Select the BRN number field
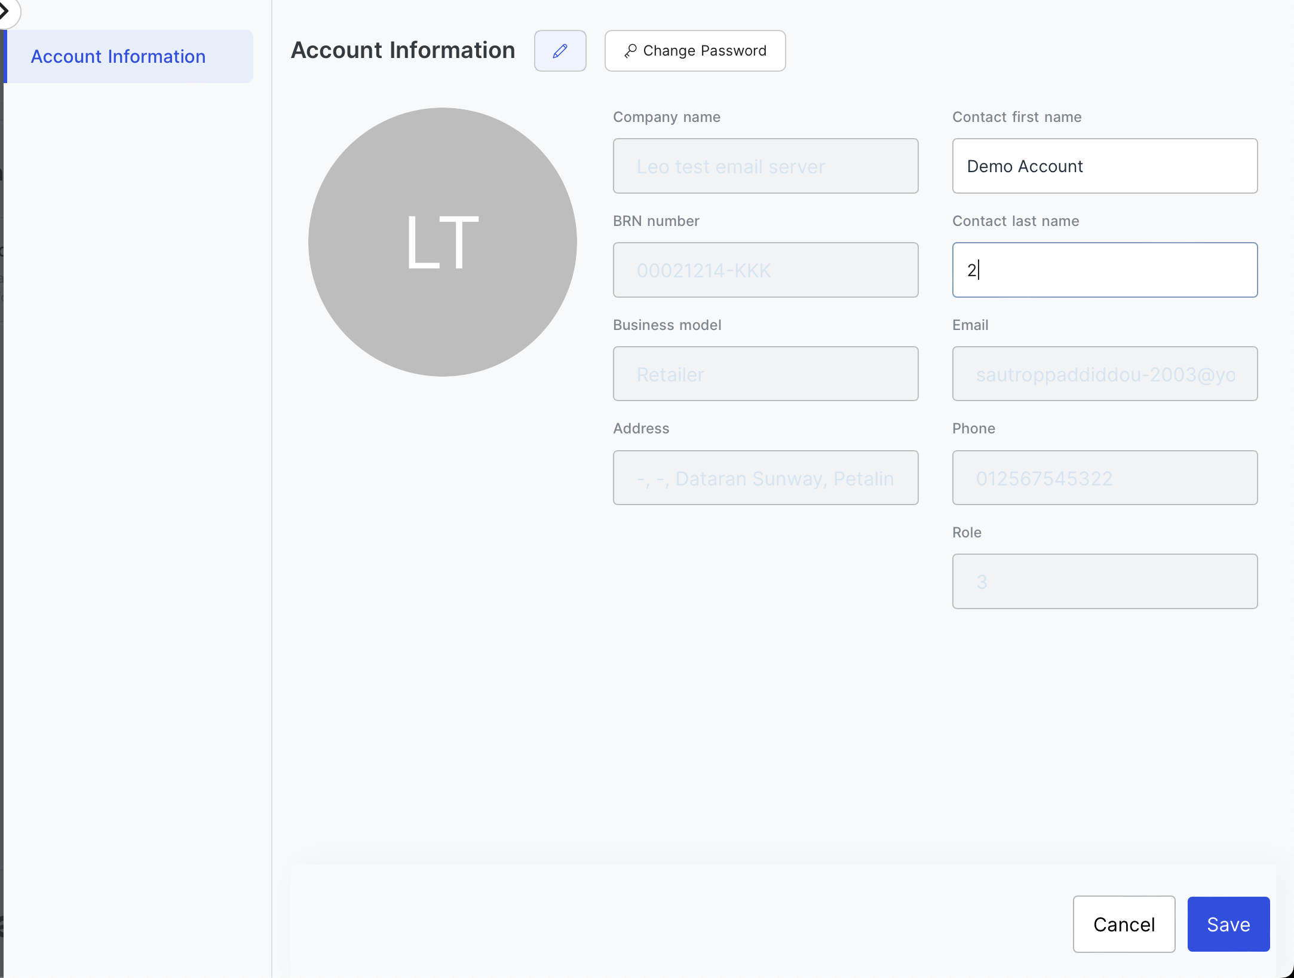 click(x=765, y=270)
